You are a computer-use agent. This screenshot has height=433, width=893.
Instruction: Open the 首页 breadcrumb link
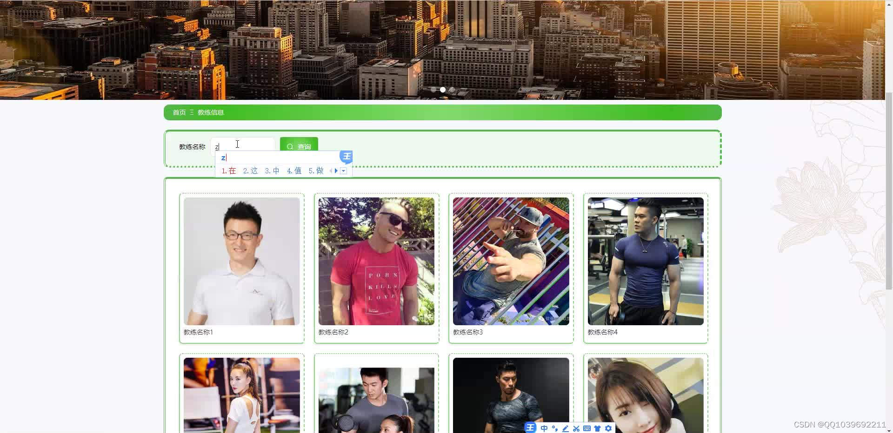pos(179,112)
